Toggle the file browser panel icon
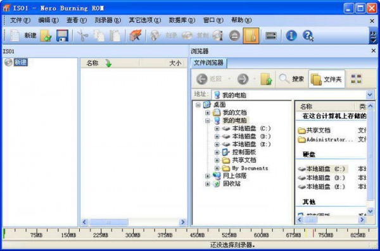380x251 pixels. coord(251,36)
